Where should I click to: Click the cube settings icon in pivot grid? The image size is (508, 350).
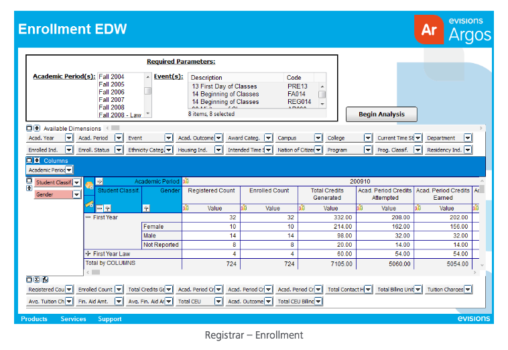[x=89, y=186]
